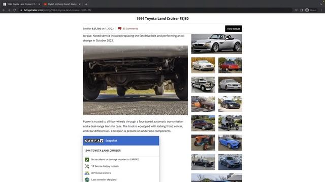
Task: Go forward to the next page
Action: (9, 10)
